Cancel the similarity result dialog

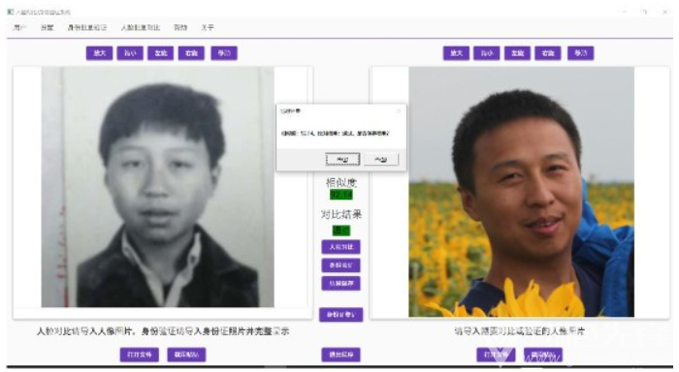381,160
